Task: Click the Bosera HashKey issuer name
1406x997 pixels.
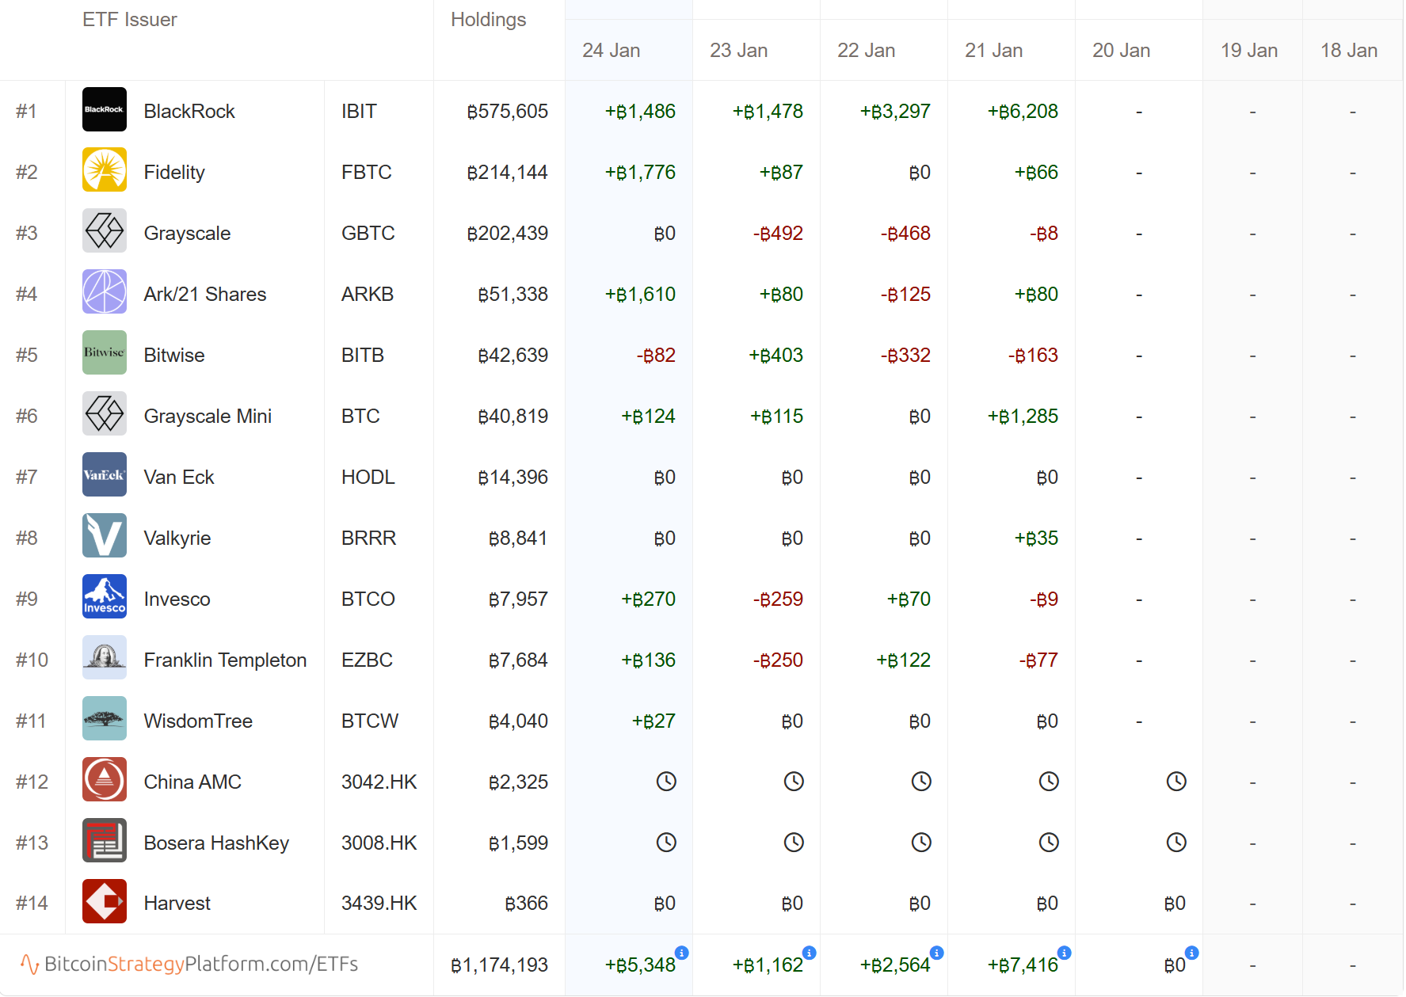Action: (216, 843)
